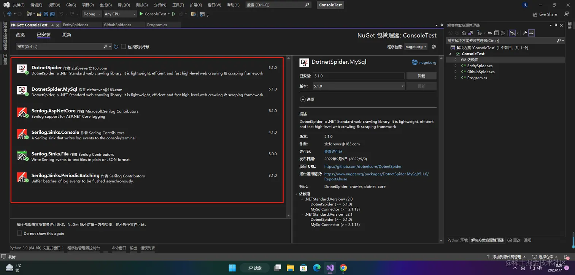Click the Collapse All icon in Solution Explorer
Screen dimensions: 575x275
click(x=496, y=33)
